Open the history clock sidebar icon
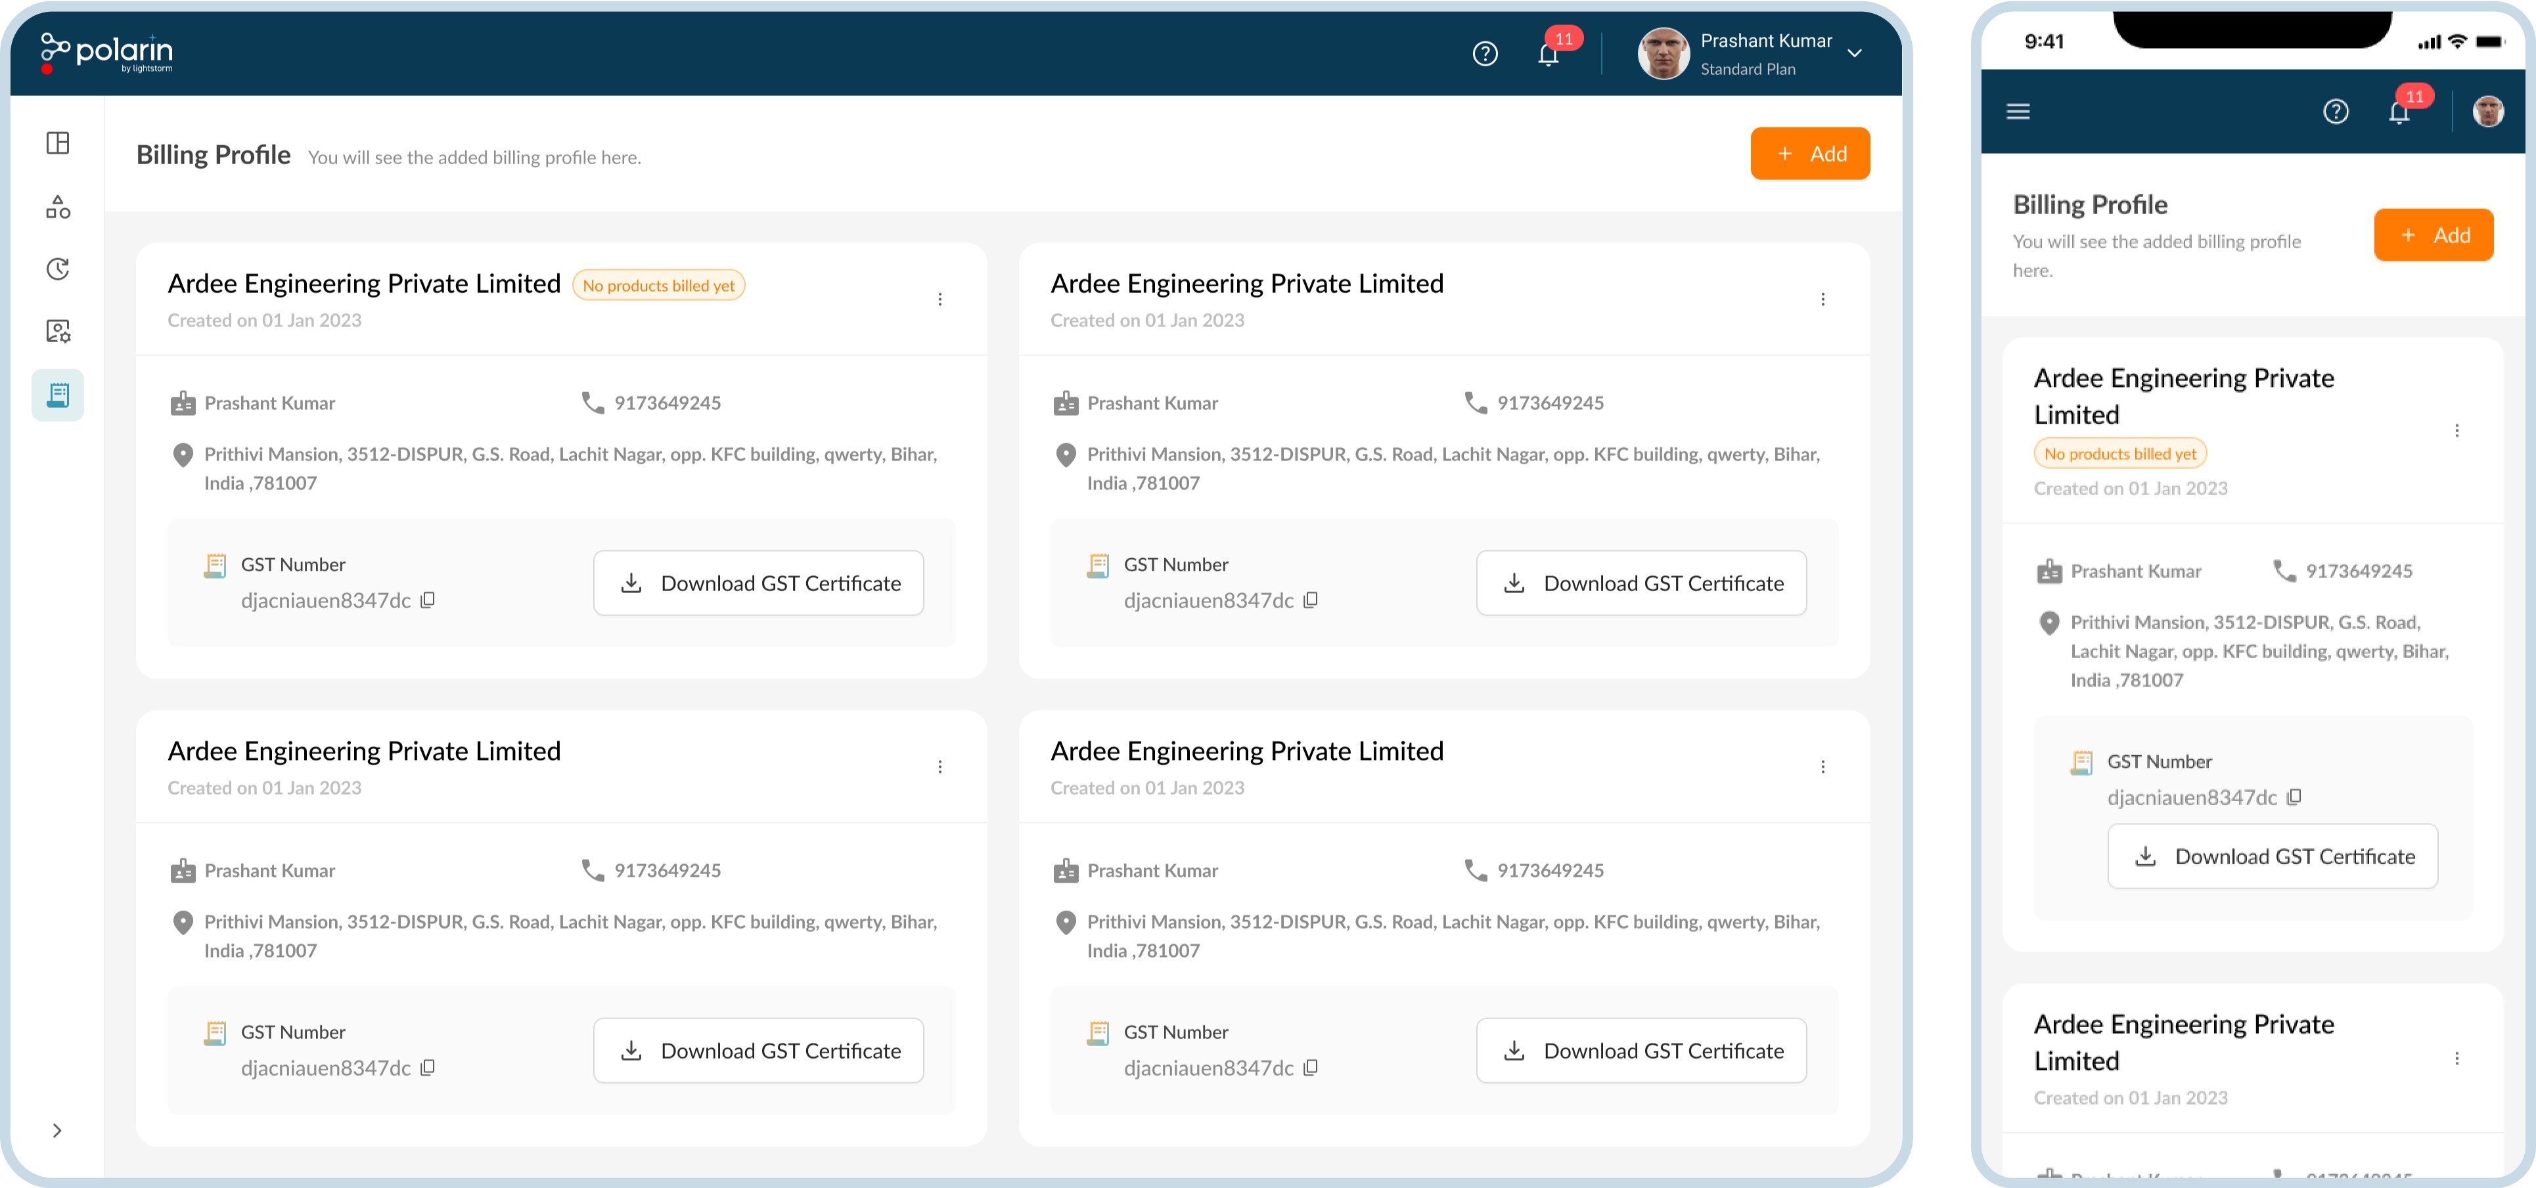 click(x=58, y=269)
